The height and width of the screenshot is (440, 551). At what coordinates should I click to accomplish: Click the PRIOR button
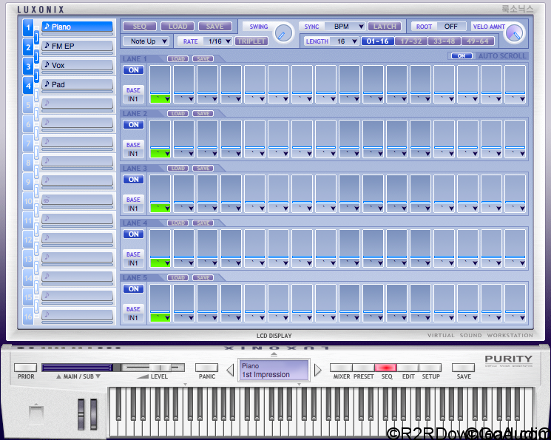click(25, 368)
